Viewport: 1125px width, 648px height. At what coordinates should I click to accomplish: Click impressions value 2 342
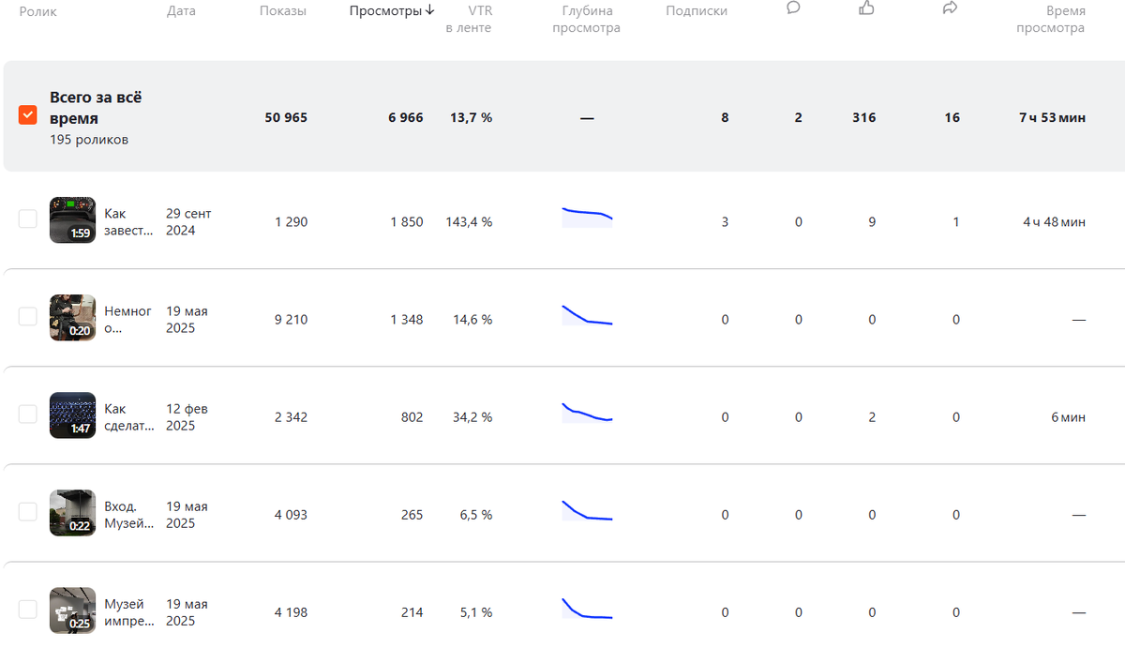pos(291,417)
